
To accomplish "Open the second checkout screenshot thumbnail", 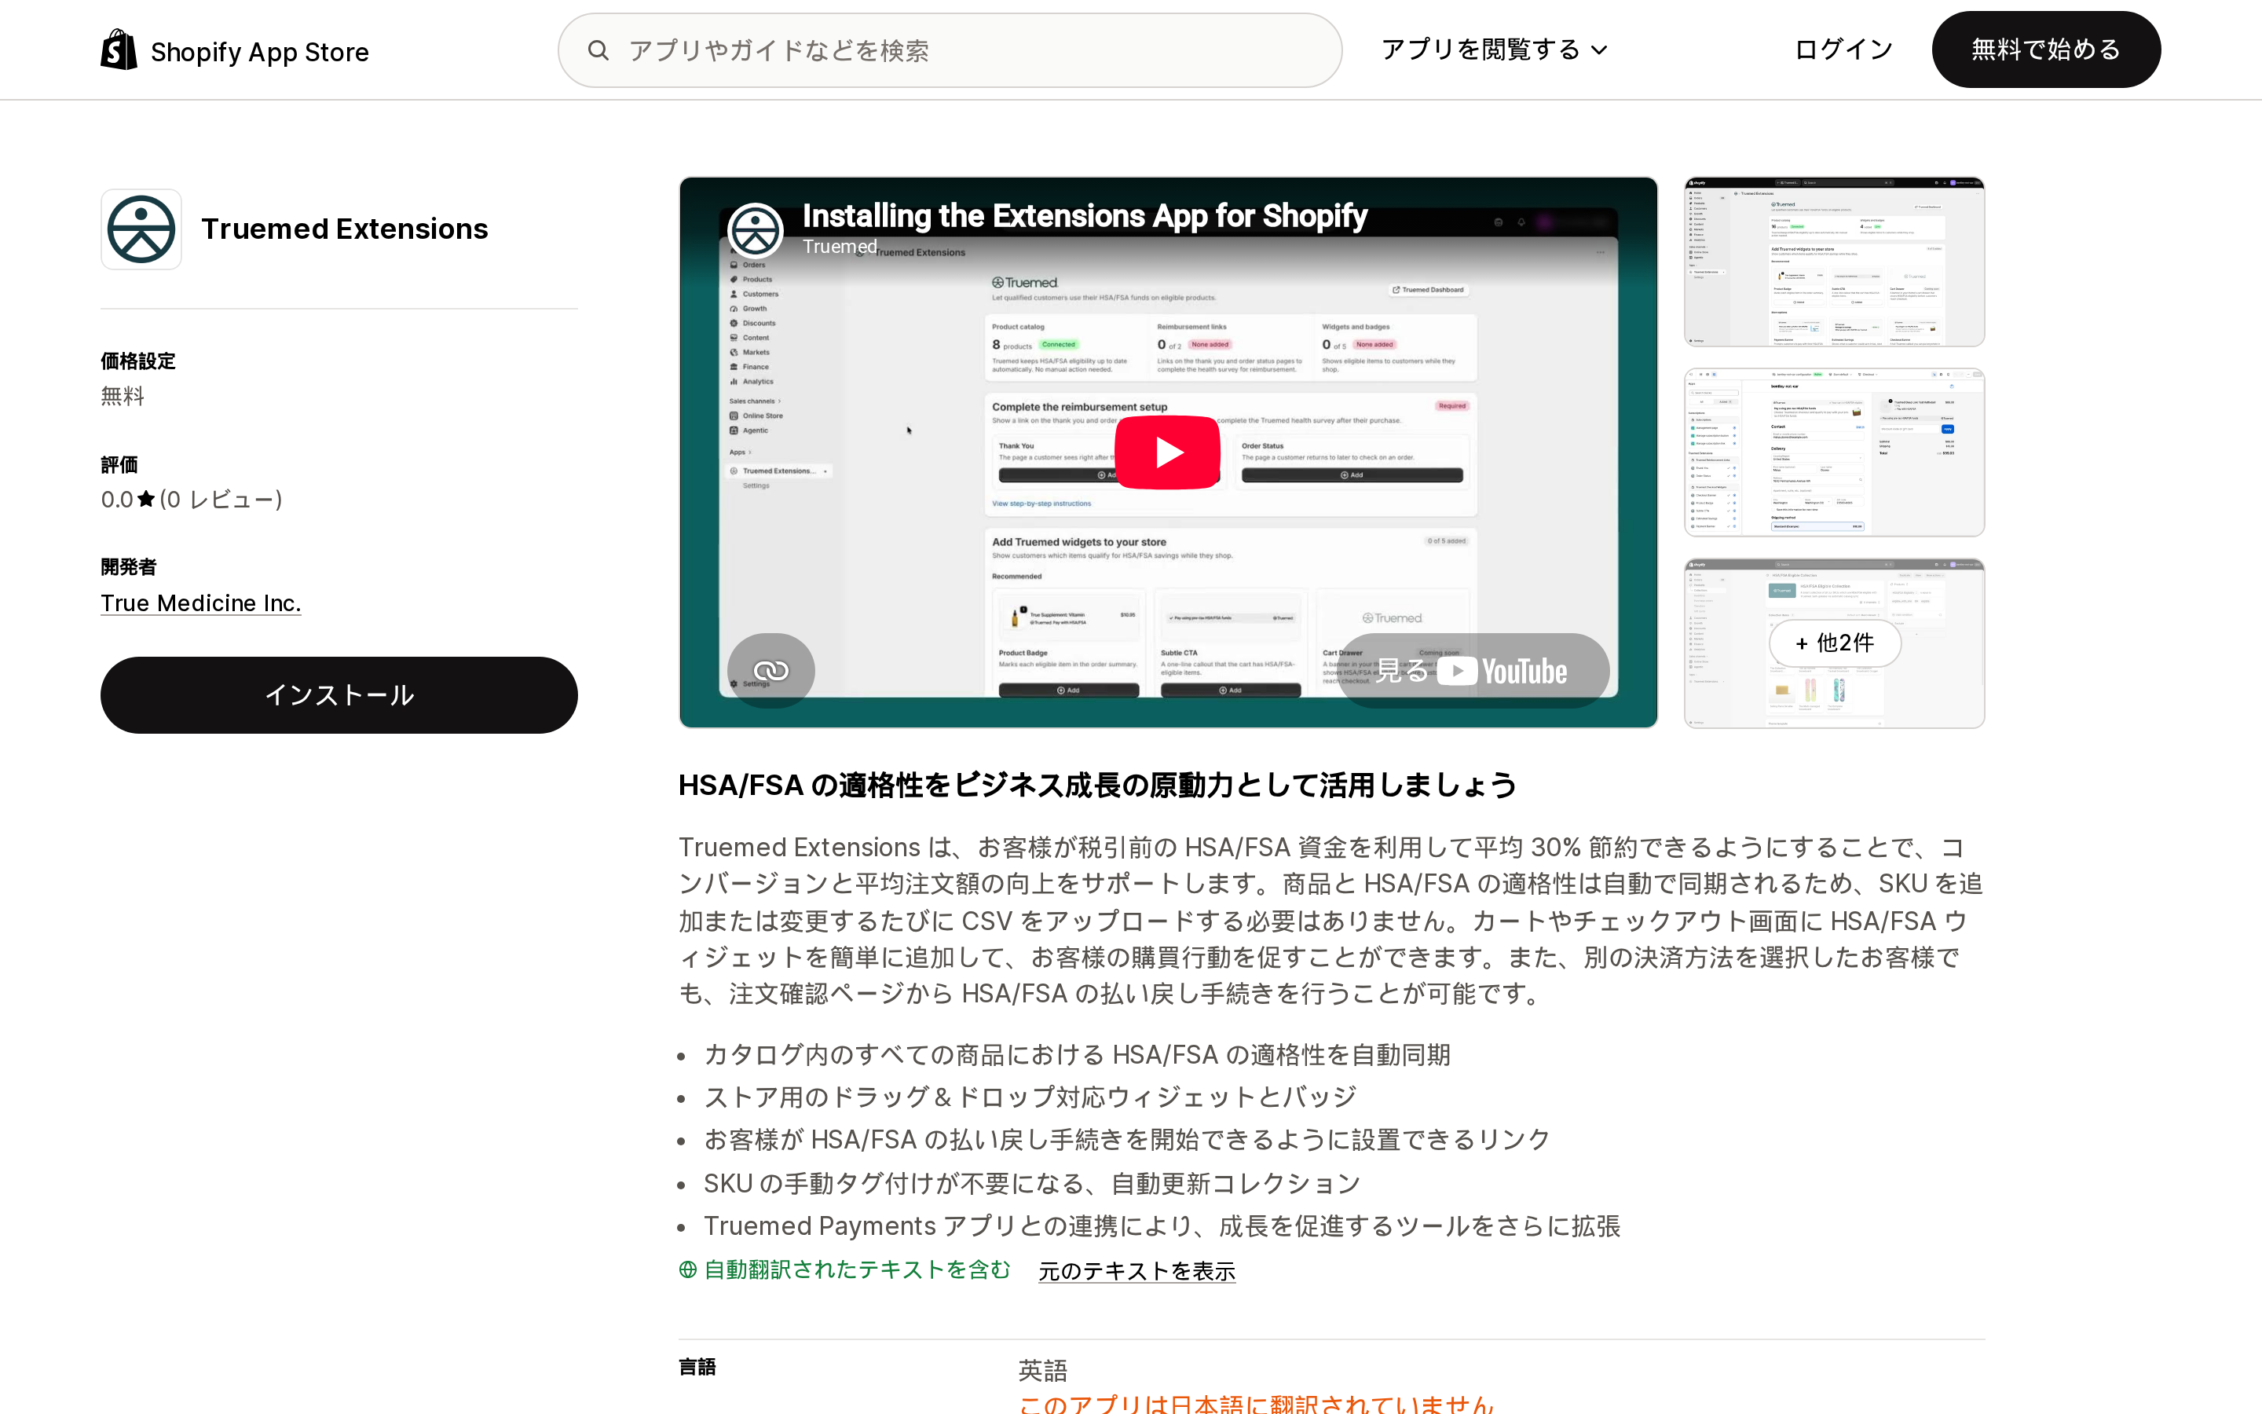I will [1834, 452].
